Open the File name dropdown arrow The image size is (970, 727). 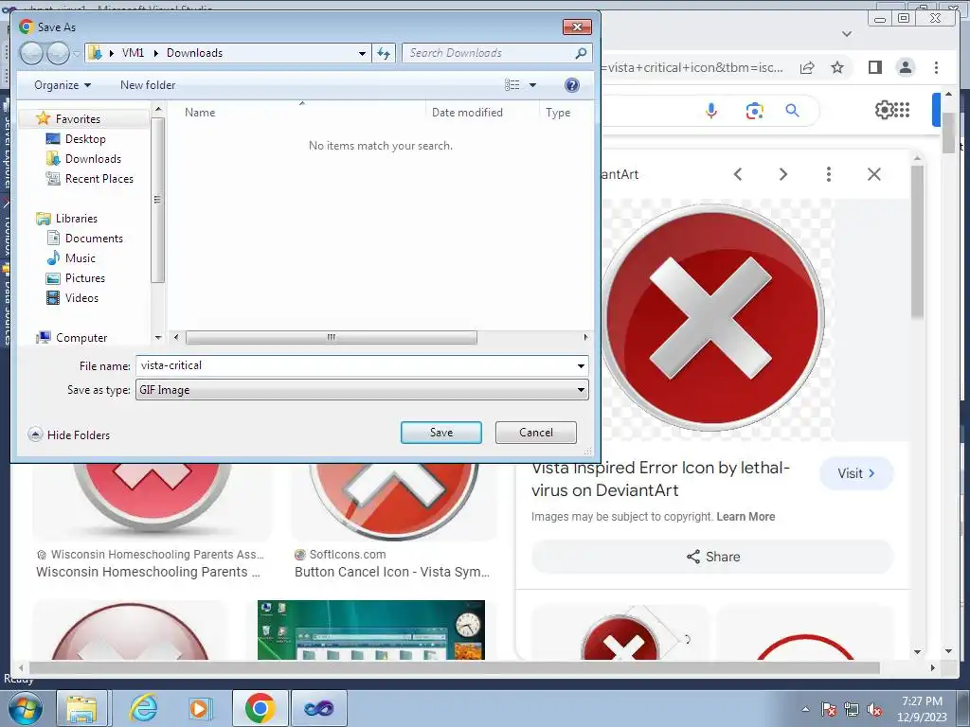tap(581, 366)
